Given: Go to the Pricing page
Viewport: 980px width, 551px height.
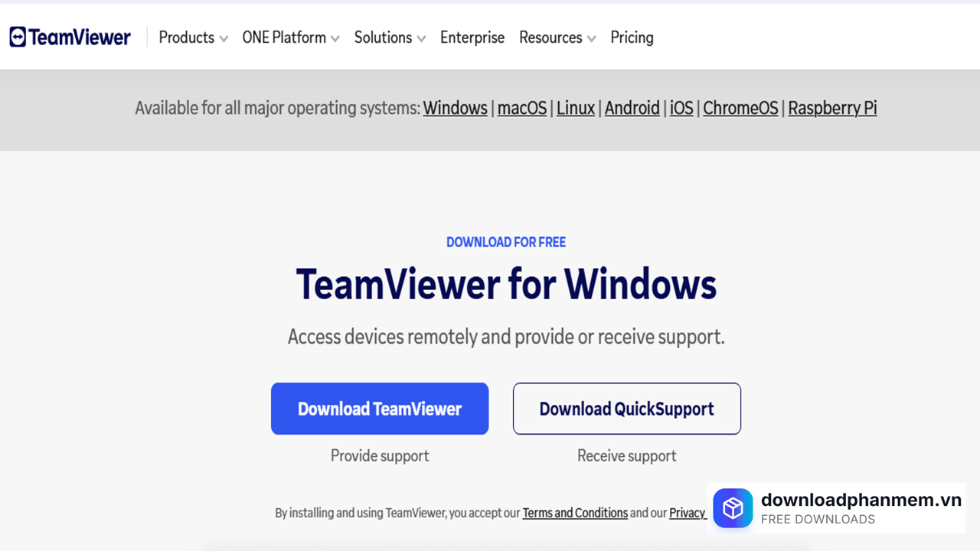Looking at the screenshot, I should tap(632, 37).
